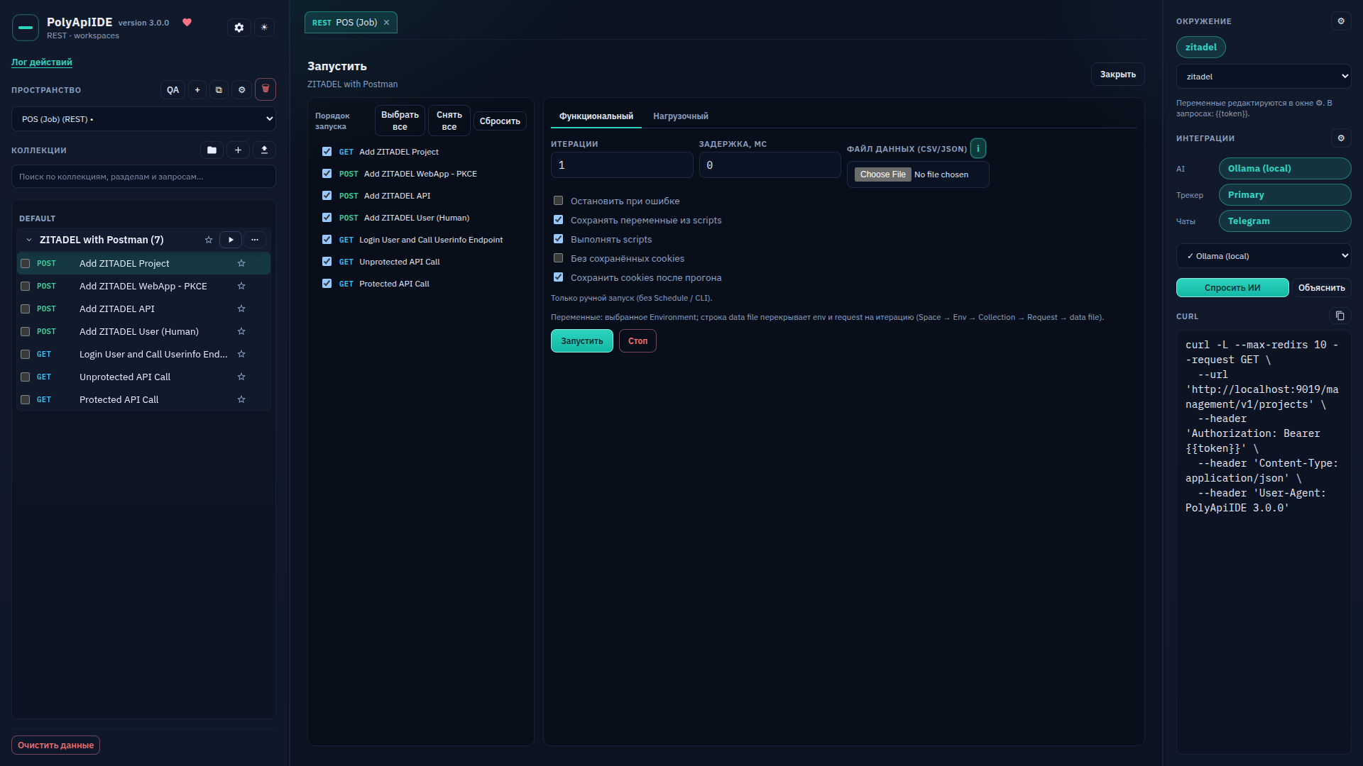Open the zitadel environment dropdown

point(1264,77)
